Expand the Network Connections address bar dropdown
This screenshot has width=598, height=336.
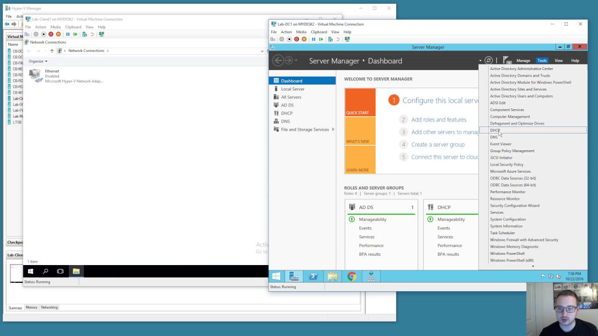(262, 51)
